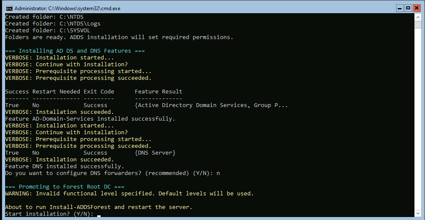Click the "Feature Result" column header
This screenshot has width=425, height=220.
158,92
